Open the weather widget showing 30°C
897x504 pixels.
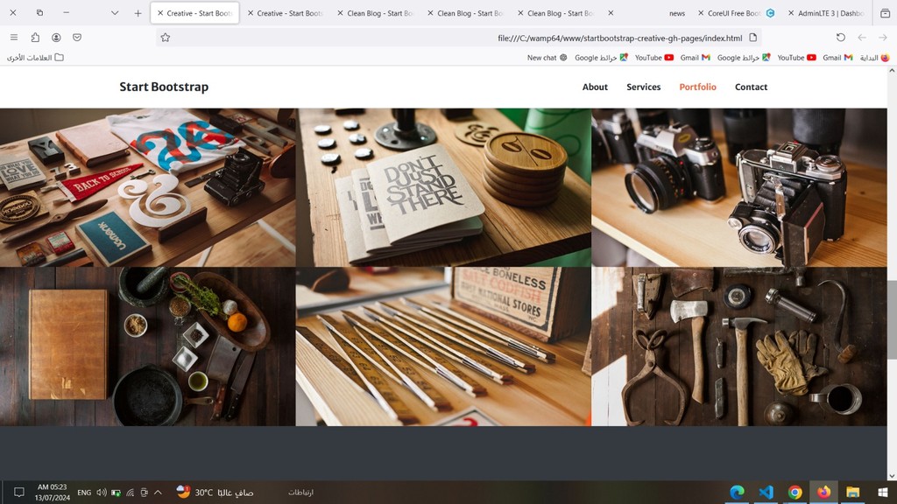coord(215,492)
